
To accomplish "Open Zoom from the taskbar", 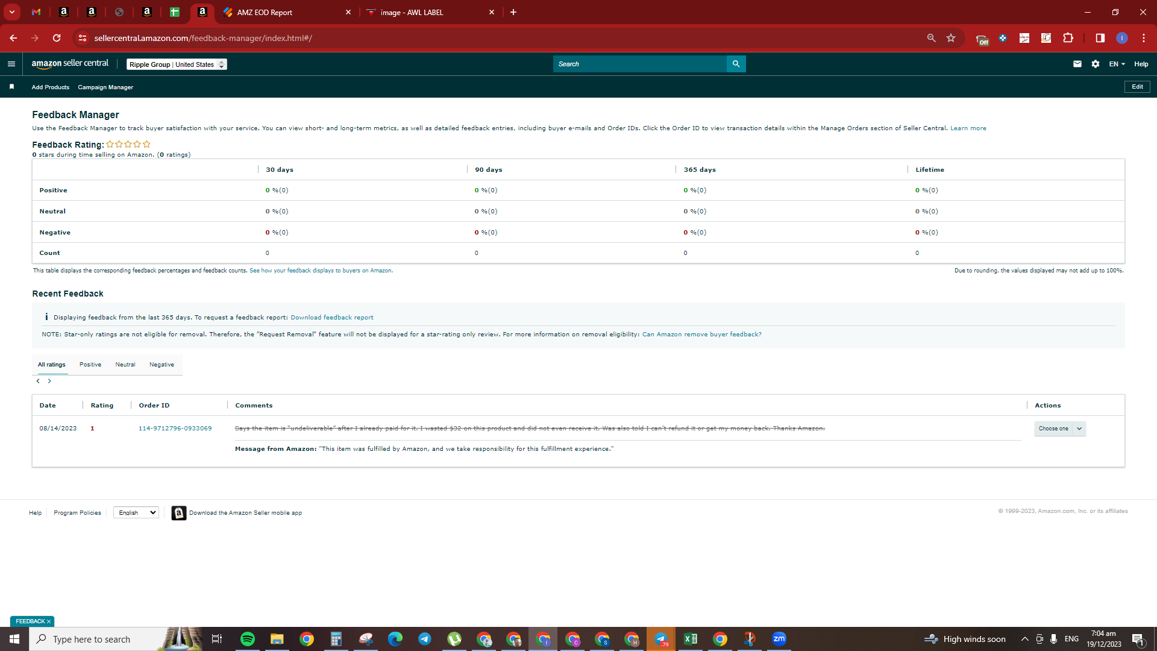I will 779,639.
